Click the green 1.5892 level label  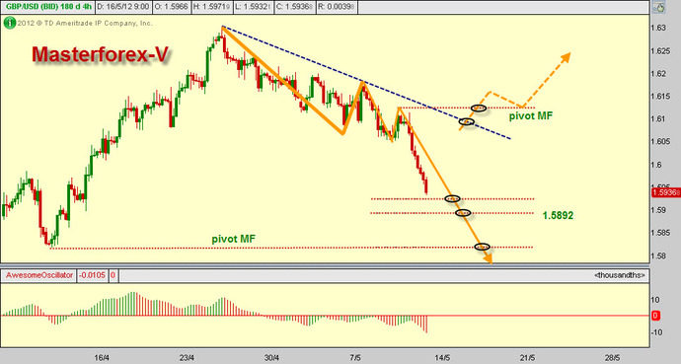(x=558, y=215)
